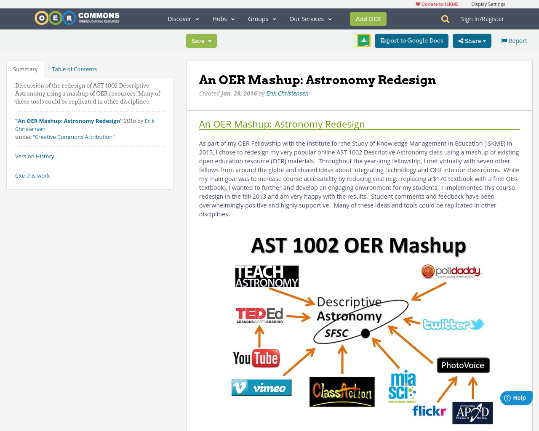Click the Report flag icon
This screenshot has width=539, height=431.
[x=504, y=40]
